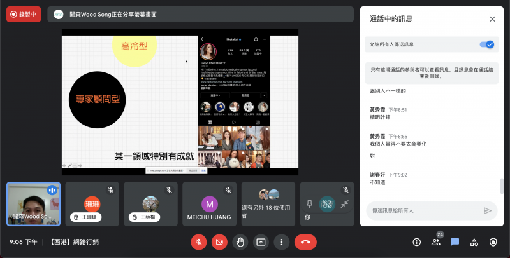Turn on the camera in the call controls
The image size is (510, 258).
[220, 242]
